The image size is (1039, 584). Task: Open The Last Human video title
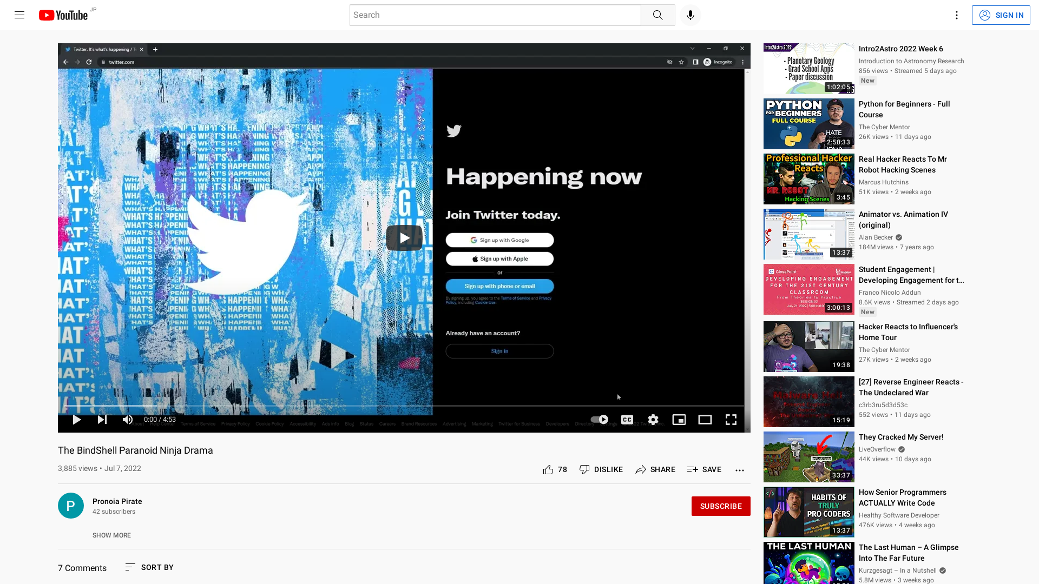tap(909, 553)
